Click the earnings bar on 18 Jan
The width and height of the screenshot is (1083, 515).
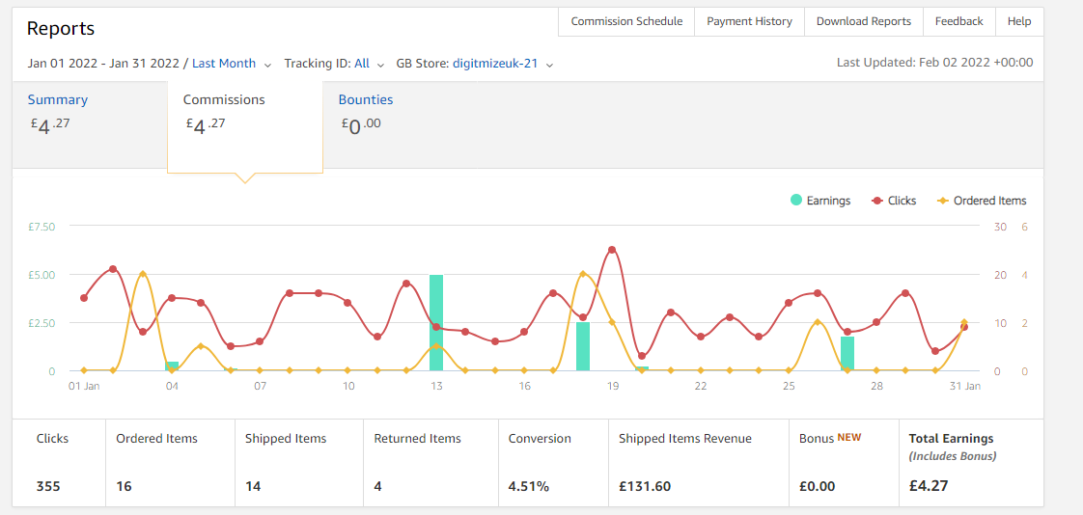pyautogui.click(x=583, y=346)
